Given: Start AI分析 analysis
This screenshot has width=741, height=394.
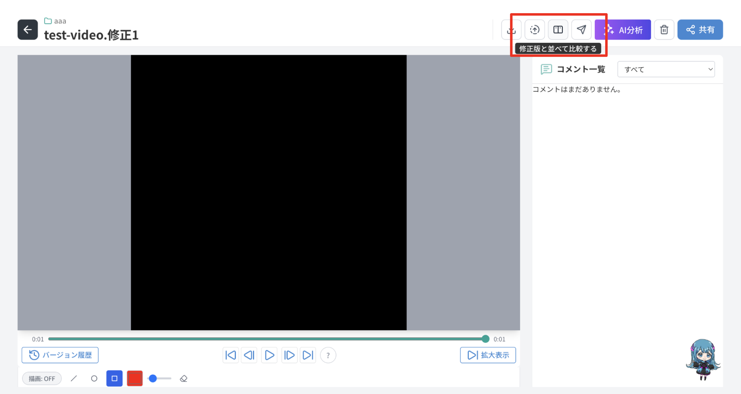Looking at the screenshot, I should pos(623,30).
